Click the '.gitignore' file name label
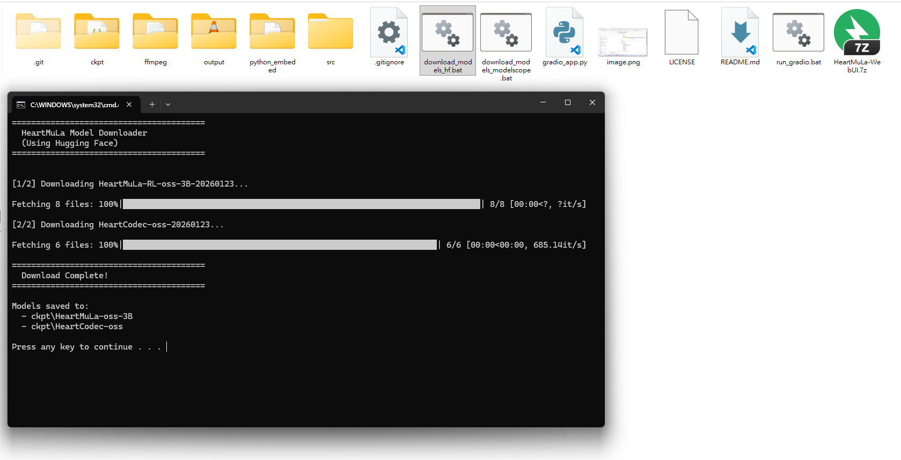 (390, 62)
